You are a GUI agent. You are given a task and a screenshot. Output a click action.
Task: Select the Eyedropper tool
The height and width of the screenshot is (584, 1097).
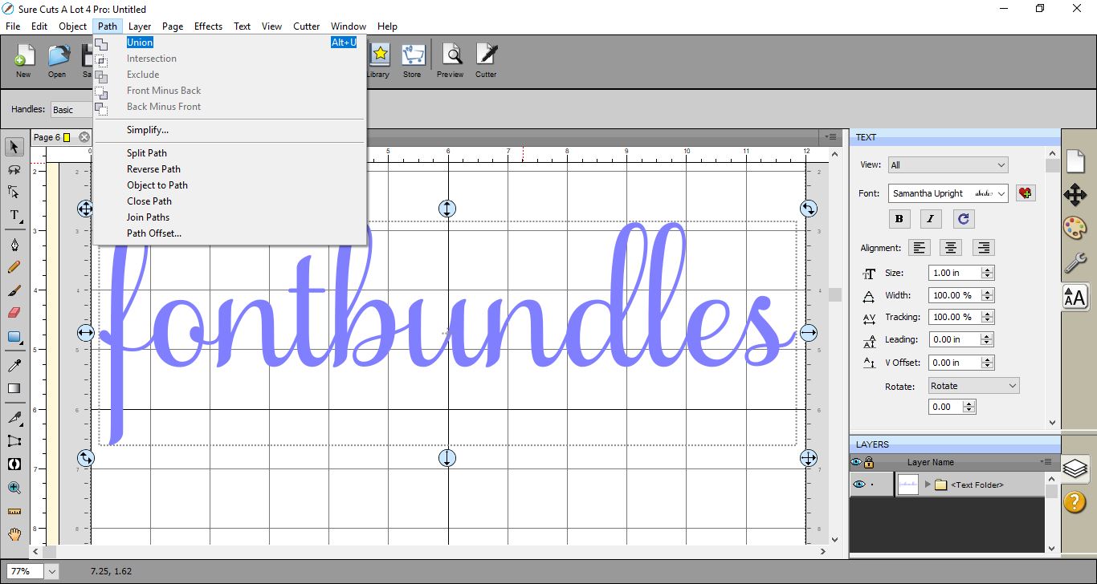click(x=14, y=366)
